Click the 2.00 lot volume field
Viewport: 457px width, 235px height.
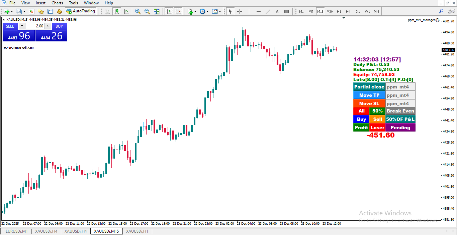click(35, 26)
